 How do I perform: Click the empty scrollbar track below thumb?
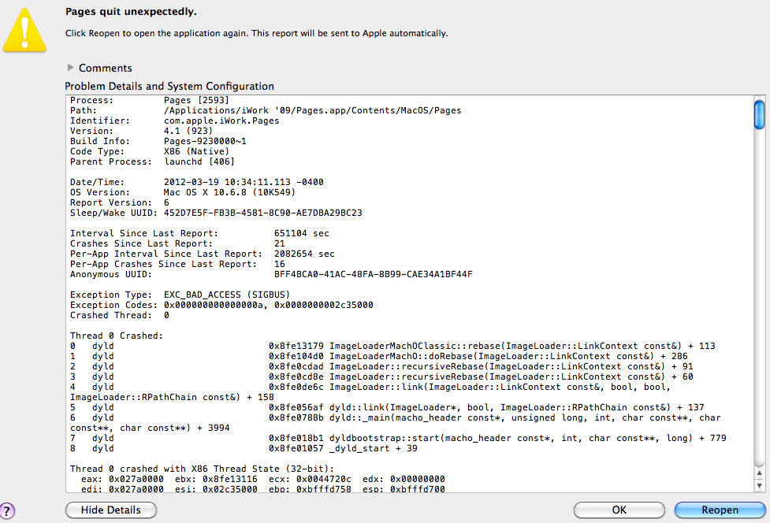759,295
